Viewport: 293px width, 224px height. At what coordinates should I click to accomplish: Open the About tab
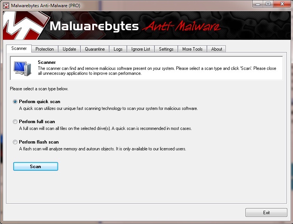pyautogui.click(x=217, y=49)
